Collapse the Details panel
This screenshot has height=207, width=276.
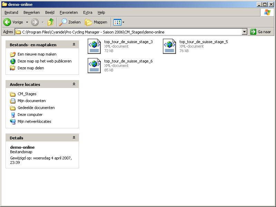click(x=74, y=138)
